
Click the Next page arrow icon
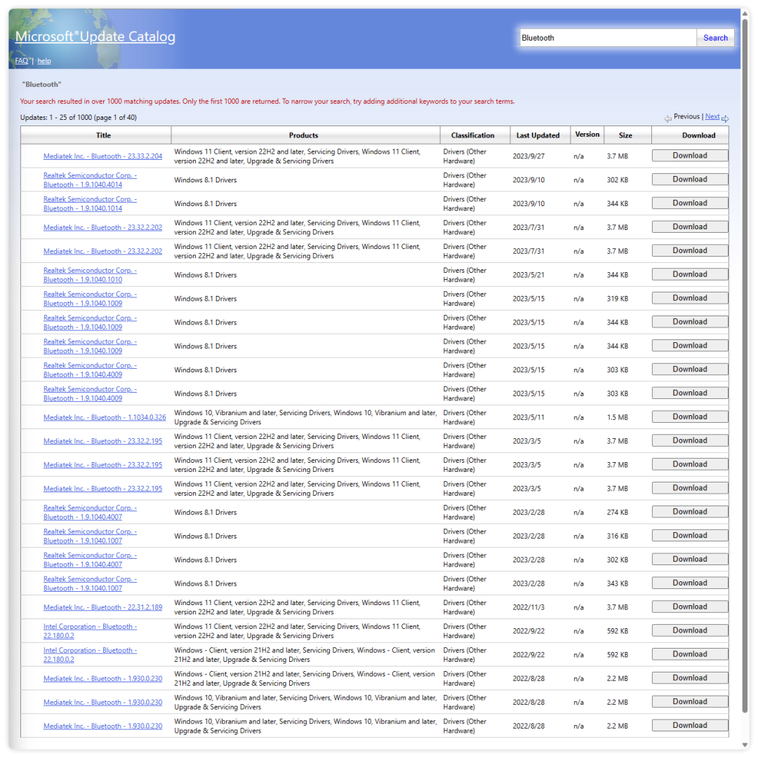[725, 119]
